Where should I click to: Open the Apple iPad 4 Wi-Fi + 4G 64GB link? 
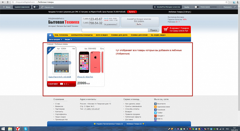(60, 77)
